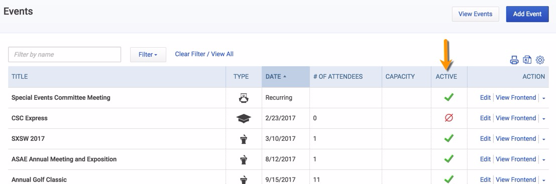Click the print icon above the table
The width and height of the screenshot is (556, 184).
pos(514,60)
